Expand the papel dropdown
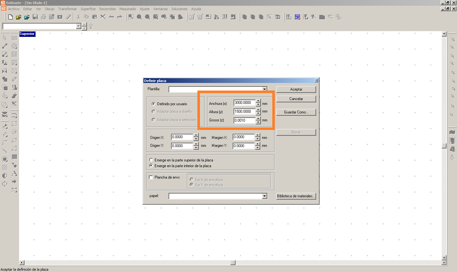 click(x=264, y=196)
